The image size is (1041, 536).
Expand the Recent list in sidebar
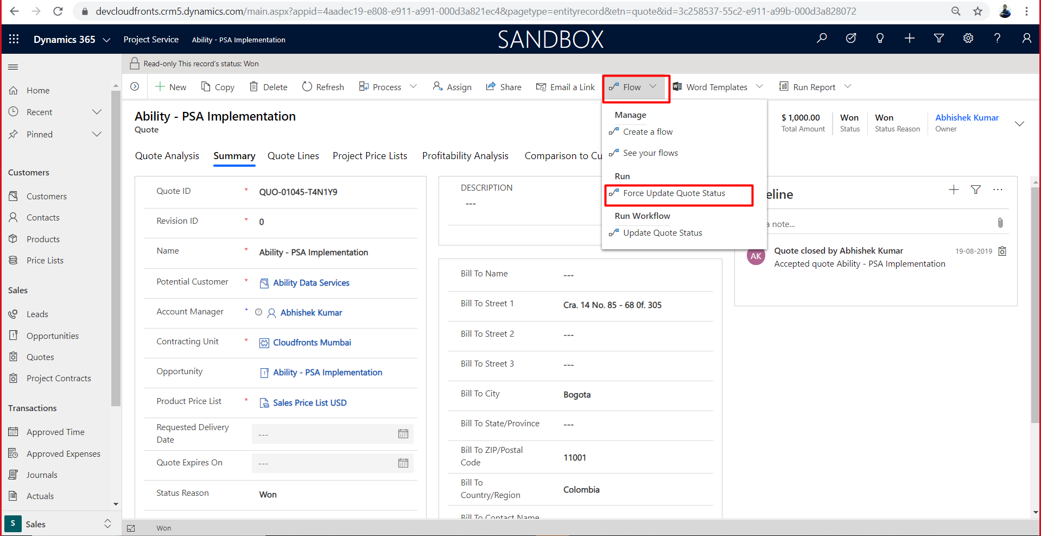pos(97,112)
